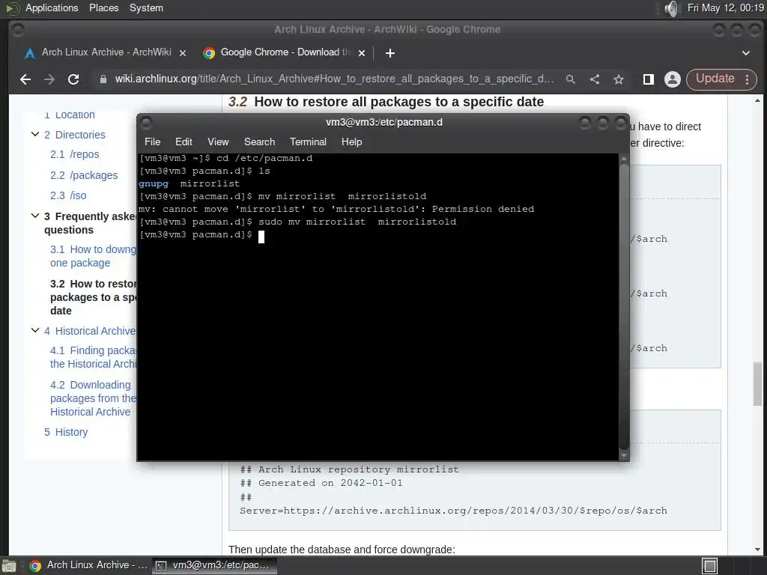
Task: Open Chrome window menu icon in titlebar
Action: 17,29
